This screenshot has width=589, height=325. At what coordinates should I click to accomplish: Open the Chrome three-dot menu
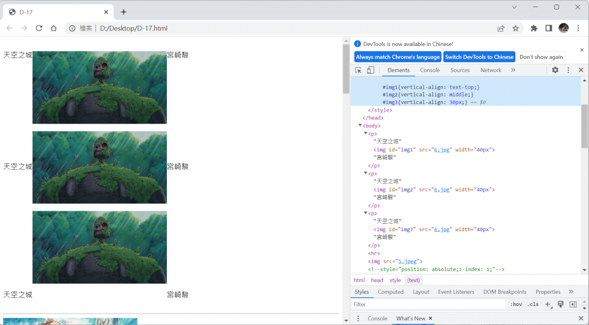(578, 28)
